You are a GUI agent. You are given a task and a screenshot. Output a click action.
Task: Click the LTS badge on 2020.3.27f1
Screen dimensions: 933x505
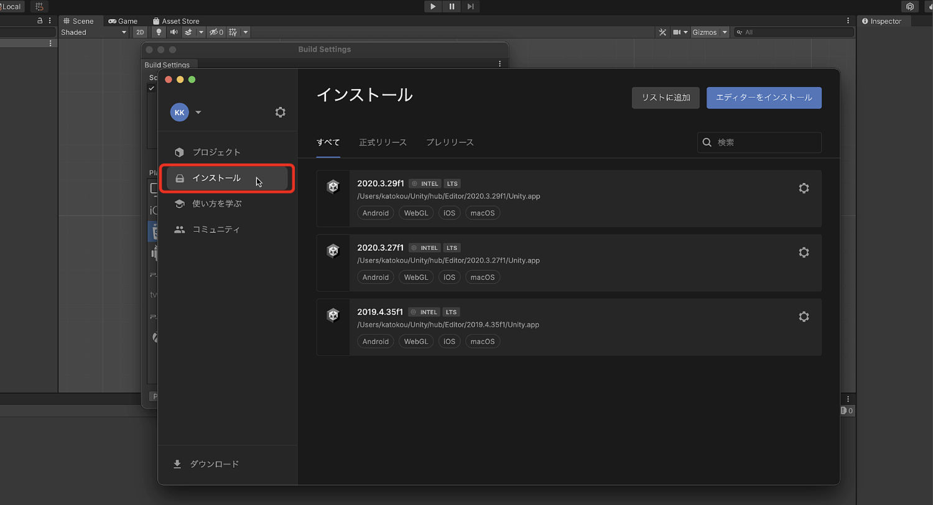(x=452, y=248)
